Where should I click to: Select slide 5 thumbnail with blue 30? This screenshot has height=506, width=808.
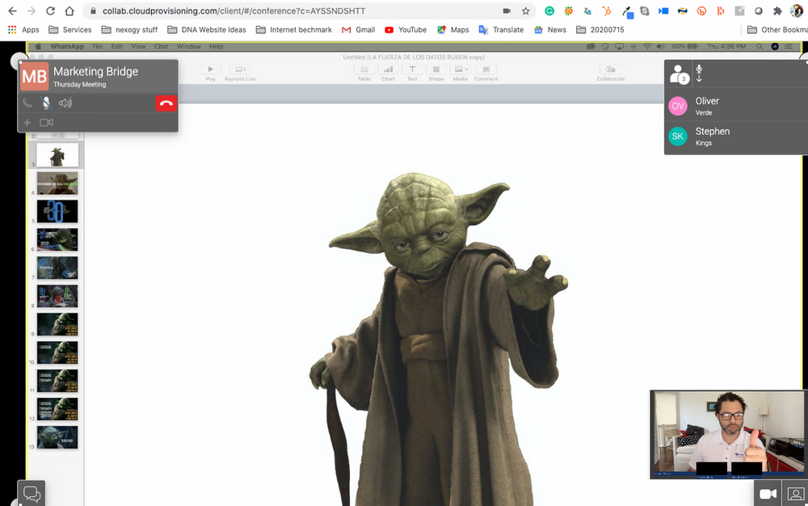[57, 211]
